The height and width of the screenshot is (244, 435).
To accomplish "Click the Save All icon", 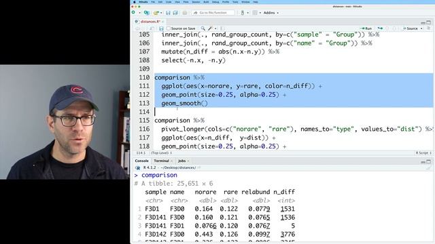I will (175, 13).
